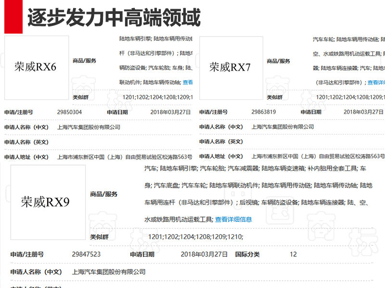Viewport: 385px width, 288px height.
Task: Click RX6 商品/服务 label
Action: [x=84, y=61]
